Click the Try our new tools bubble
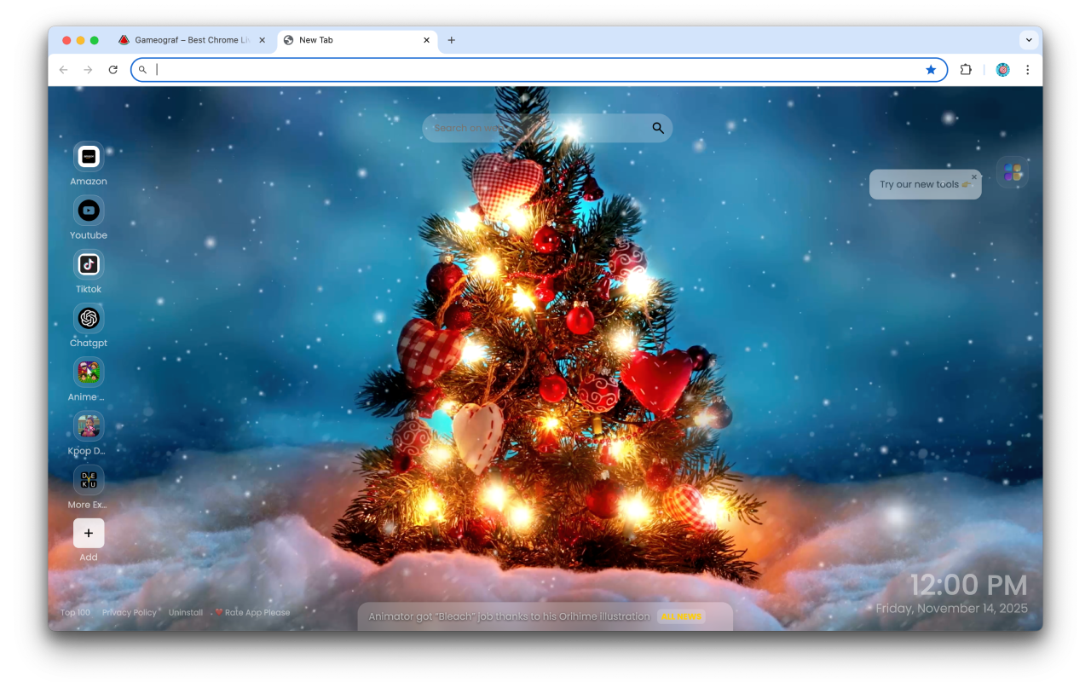This screenshot has height=682, width=1091. point(926,184)
